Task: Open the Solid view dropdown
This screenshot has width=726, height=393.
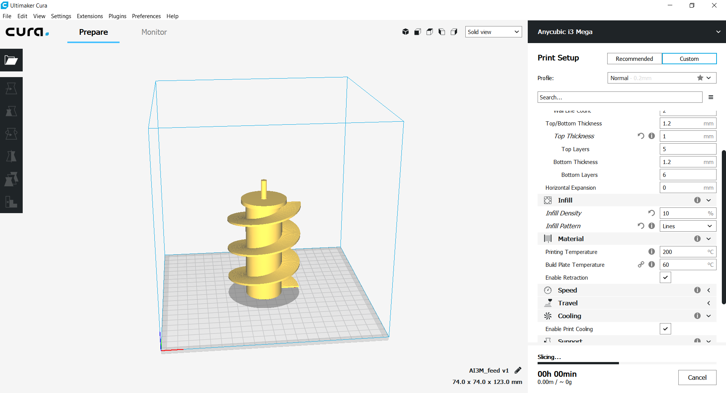Action: (493, 32)
